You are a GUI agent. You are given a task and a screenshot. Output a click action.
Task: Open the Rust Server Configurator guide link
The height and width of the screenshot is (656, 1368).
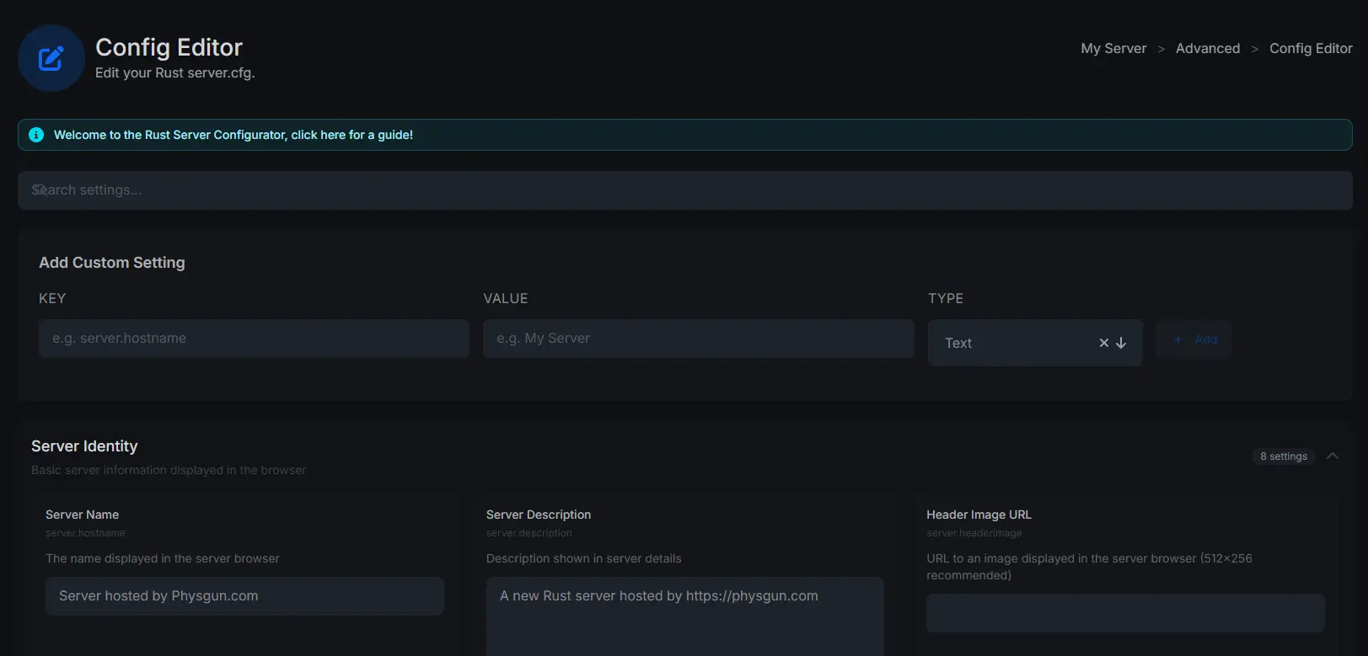click(233, 135)
